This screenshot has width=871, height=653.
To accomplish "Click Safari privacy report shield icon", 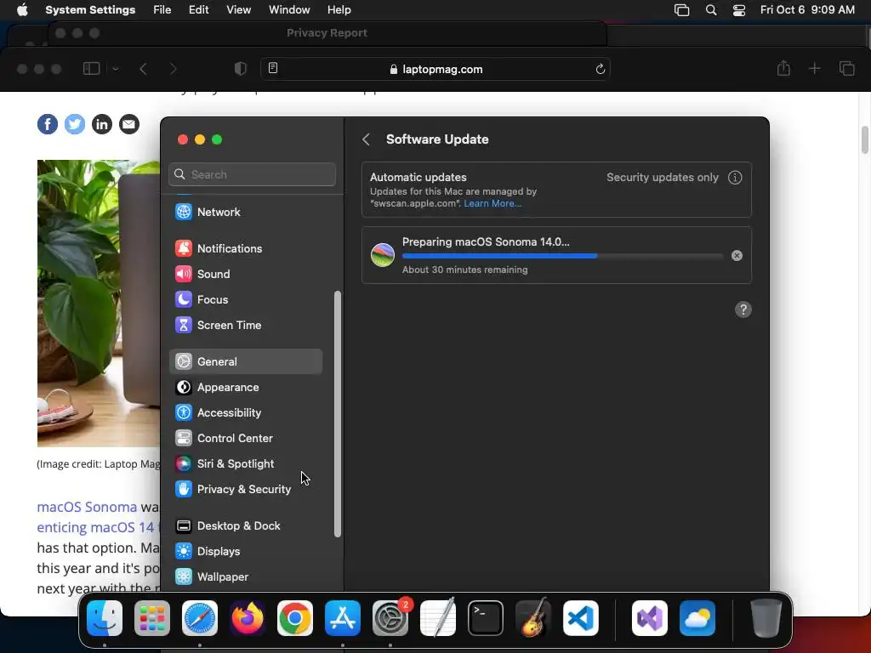I will point(240,69).
